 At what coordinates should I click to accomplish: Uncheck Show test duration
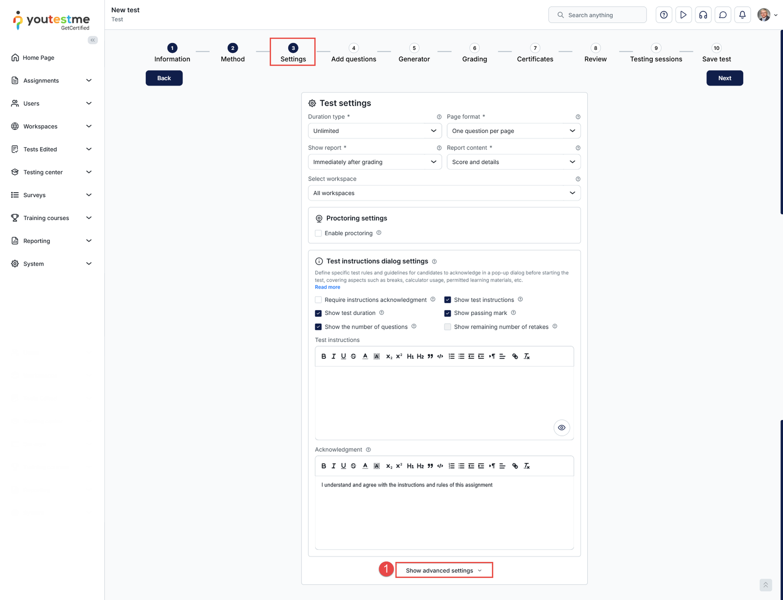click(318, 313)
